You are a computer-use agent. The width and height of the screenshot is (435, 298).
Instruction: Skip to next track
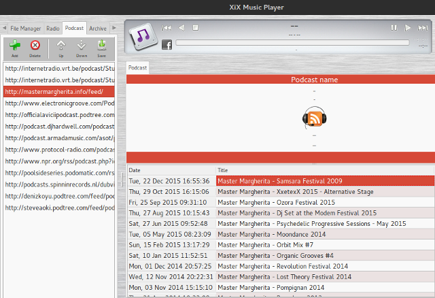tap(423, 28)
